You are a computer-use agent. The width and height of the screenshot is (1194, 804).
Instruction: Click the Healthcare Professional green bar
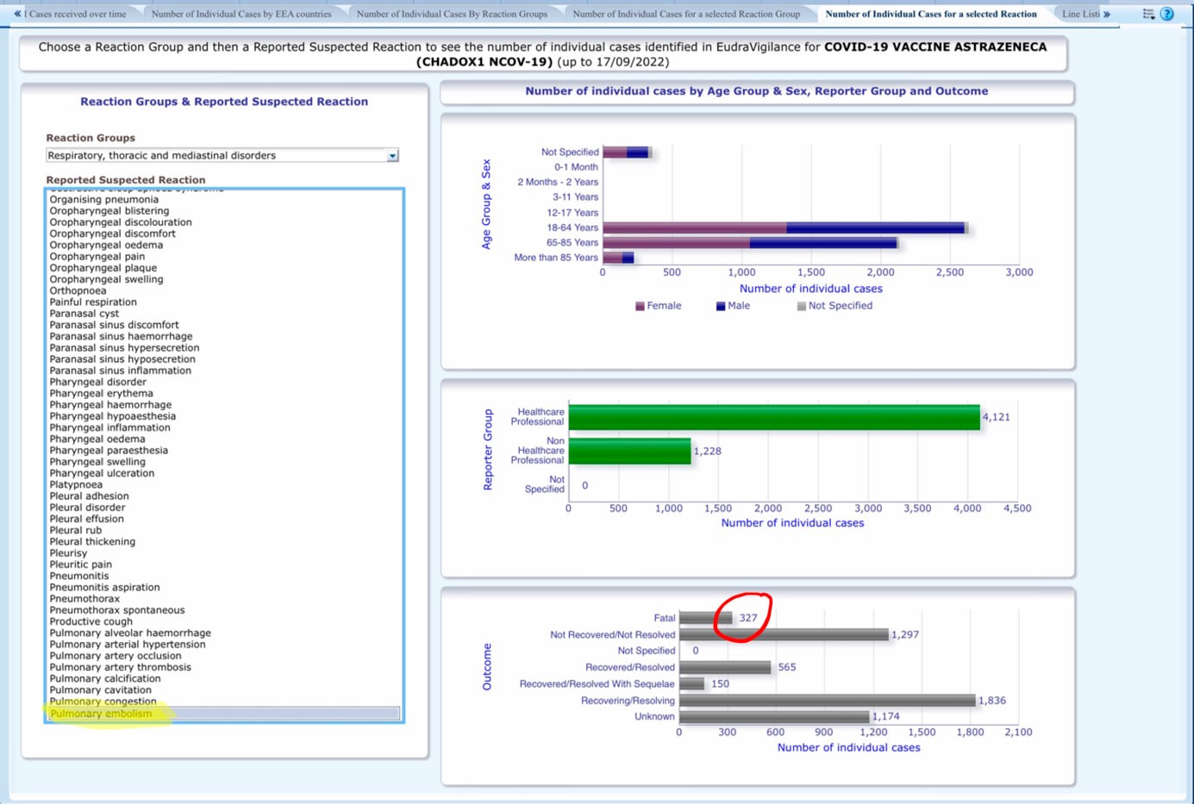tap(773, 417)
